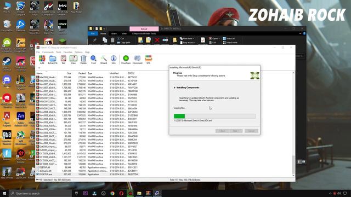Open the Discord desktop shortcut

[7, 82]
